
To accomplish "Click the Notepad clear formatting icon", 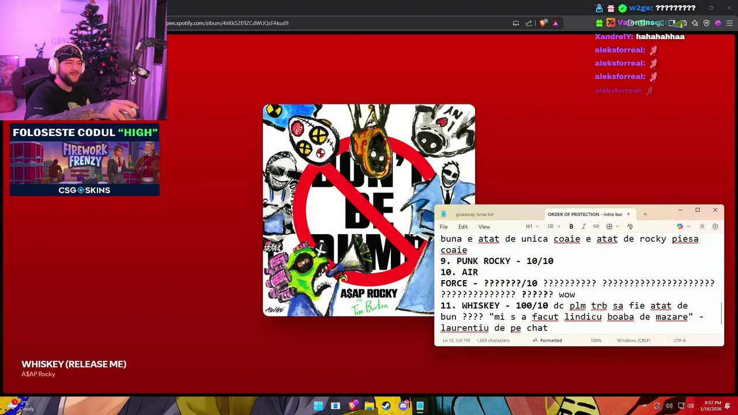I will point(630,227).
